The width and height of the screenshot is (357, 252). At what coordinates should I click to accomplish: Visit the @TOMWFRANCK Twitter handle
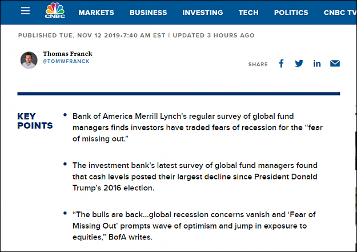pyautogui.click(x=66, y=61)
